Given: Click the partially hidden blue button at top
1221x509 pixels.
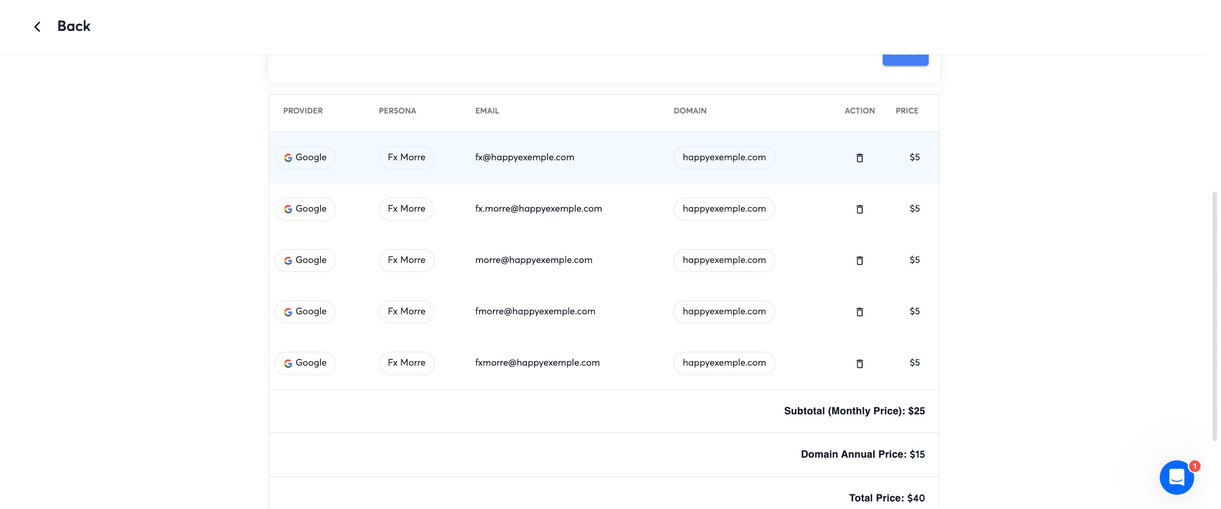Looking at the screenshot, I should tap(905, 60).
